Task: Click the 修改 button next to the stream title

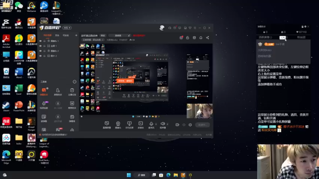Action: (103, 35)
